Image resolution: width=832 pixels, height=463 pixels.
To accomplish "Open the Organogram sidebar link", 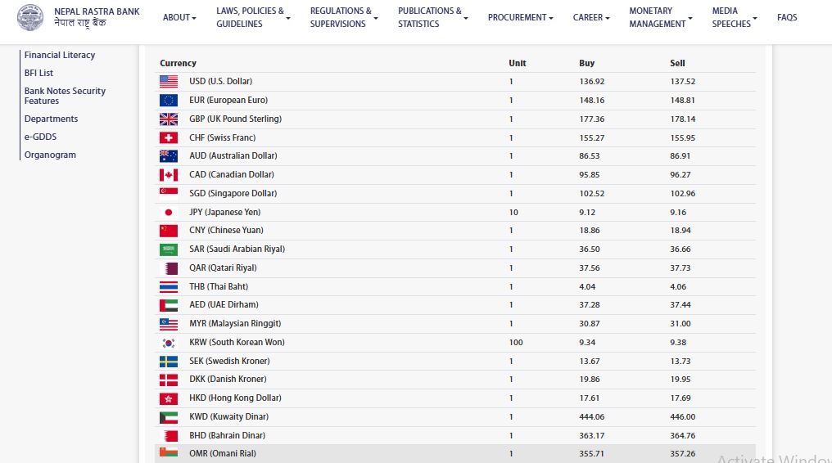I will tap(50, 155).
